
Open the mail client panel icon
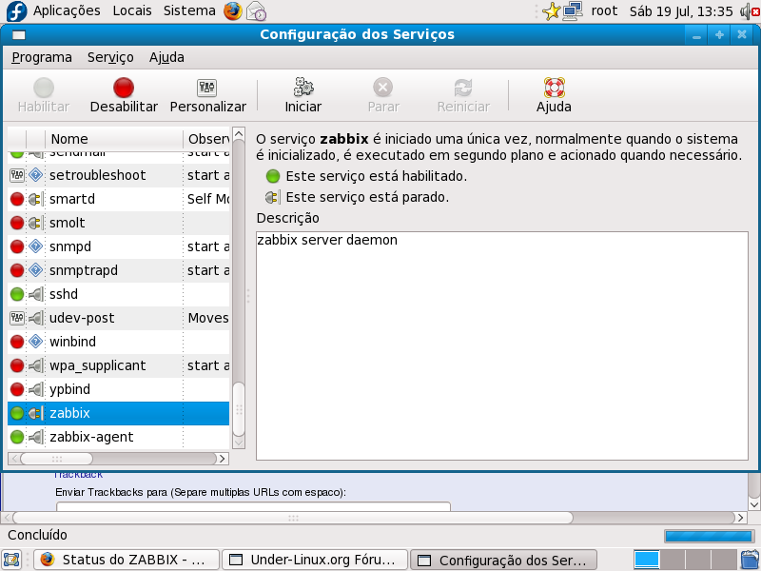pyautogui.click(x=256, y=10)
